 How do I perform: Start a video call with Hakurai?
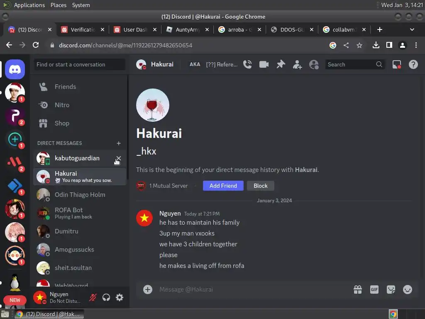point(264,64)
